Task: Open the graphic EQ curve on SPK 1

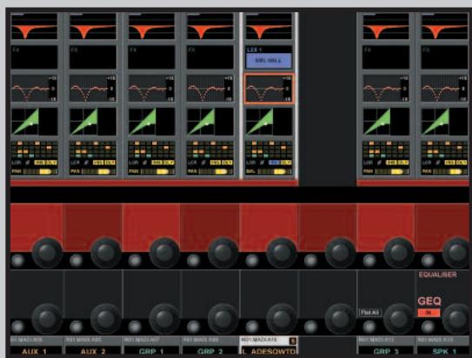Action: [x=445, y=89]
